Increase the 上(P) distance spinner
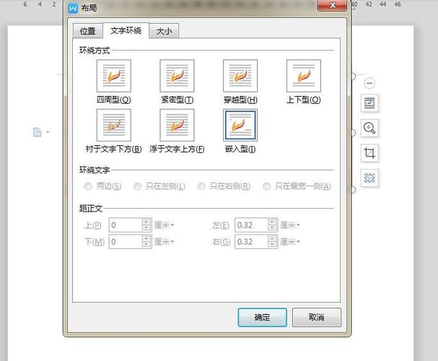This screenshot has height=361, width=438. pyautogui.click(x=146, y=222)
